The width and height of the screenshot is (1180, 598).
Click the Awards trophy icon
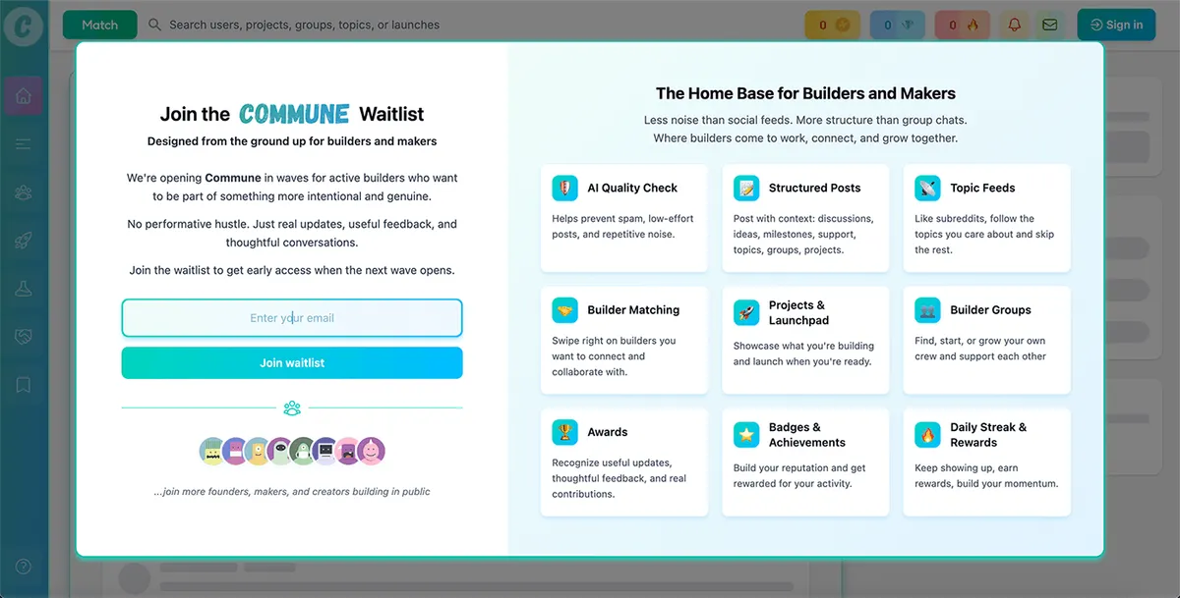pyautogui.click(x=565, y=432)
